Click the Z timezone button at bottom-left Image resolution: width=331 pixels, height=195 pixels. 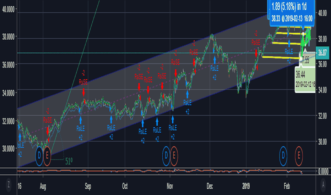pos(9,185)
